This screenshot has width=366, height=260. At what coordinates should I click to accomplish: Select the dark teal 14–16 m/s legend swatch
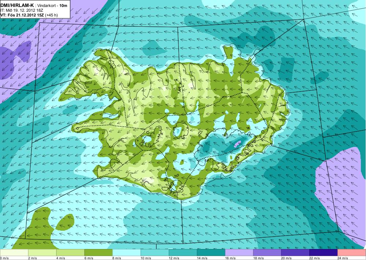(x=211, y=253)
